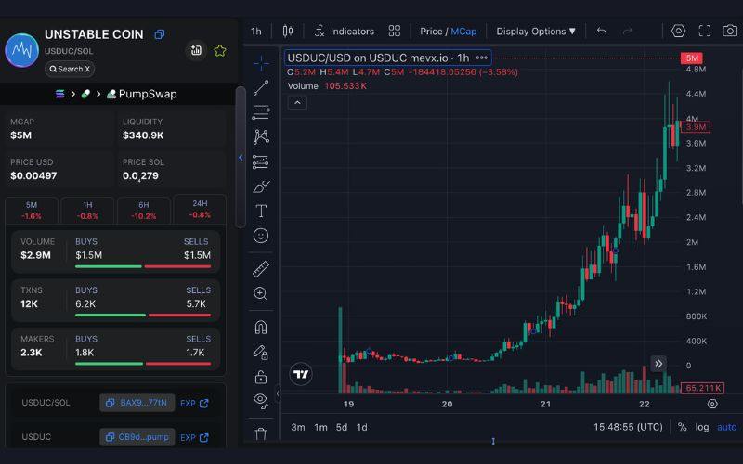Open time axis settings gear
This screenshot has width=743, height=464.
pos(712,404)
